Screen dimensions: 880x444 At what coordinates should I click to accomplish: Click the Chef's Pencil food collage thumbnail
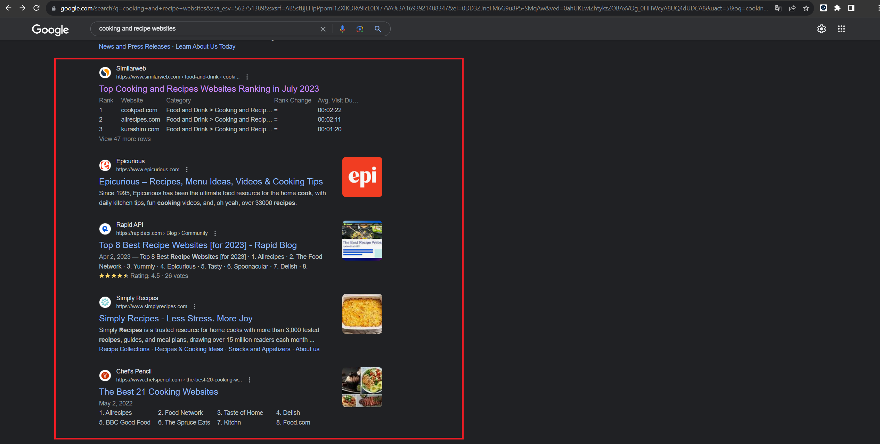click(362, 387)
